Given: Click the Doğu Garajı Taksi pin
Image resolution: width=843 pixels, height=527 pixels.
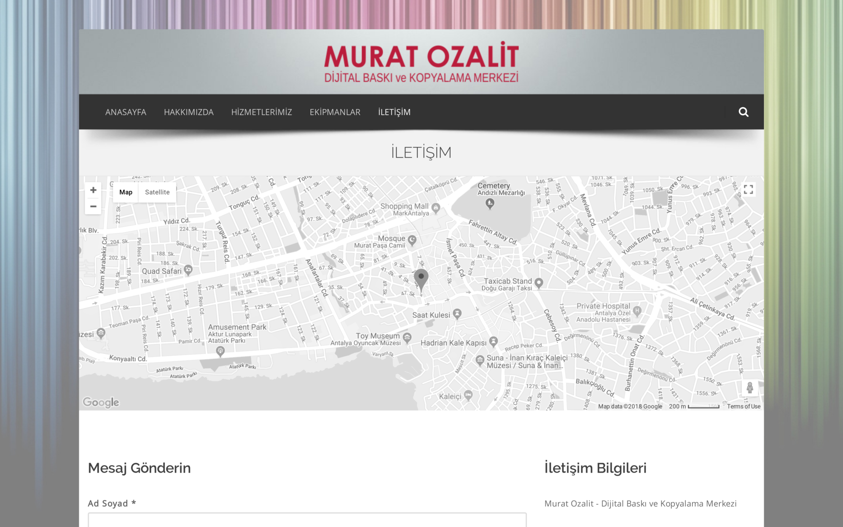Looking at the screenshot, I should 539,283.
